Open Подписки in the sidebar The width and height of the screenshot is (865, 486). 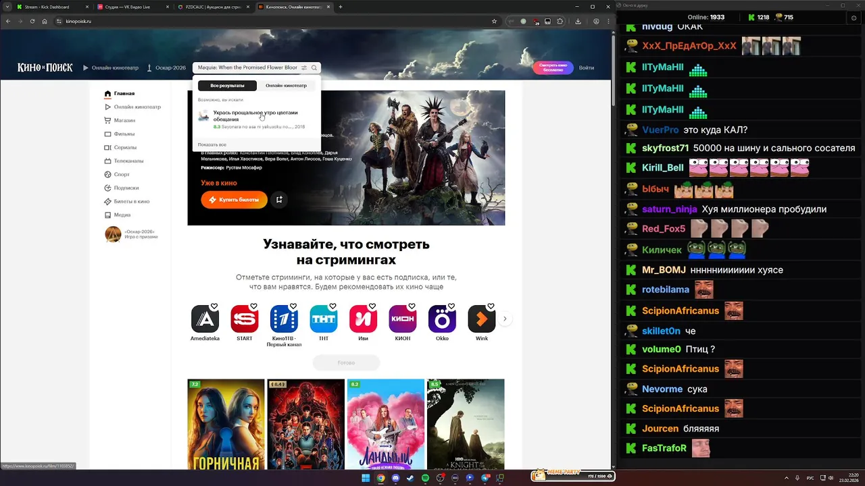pyautogui.click(x=122, y=188)
